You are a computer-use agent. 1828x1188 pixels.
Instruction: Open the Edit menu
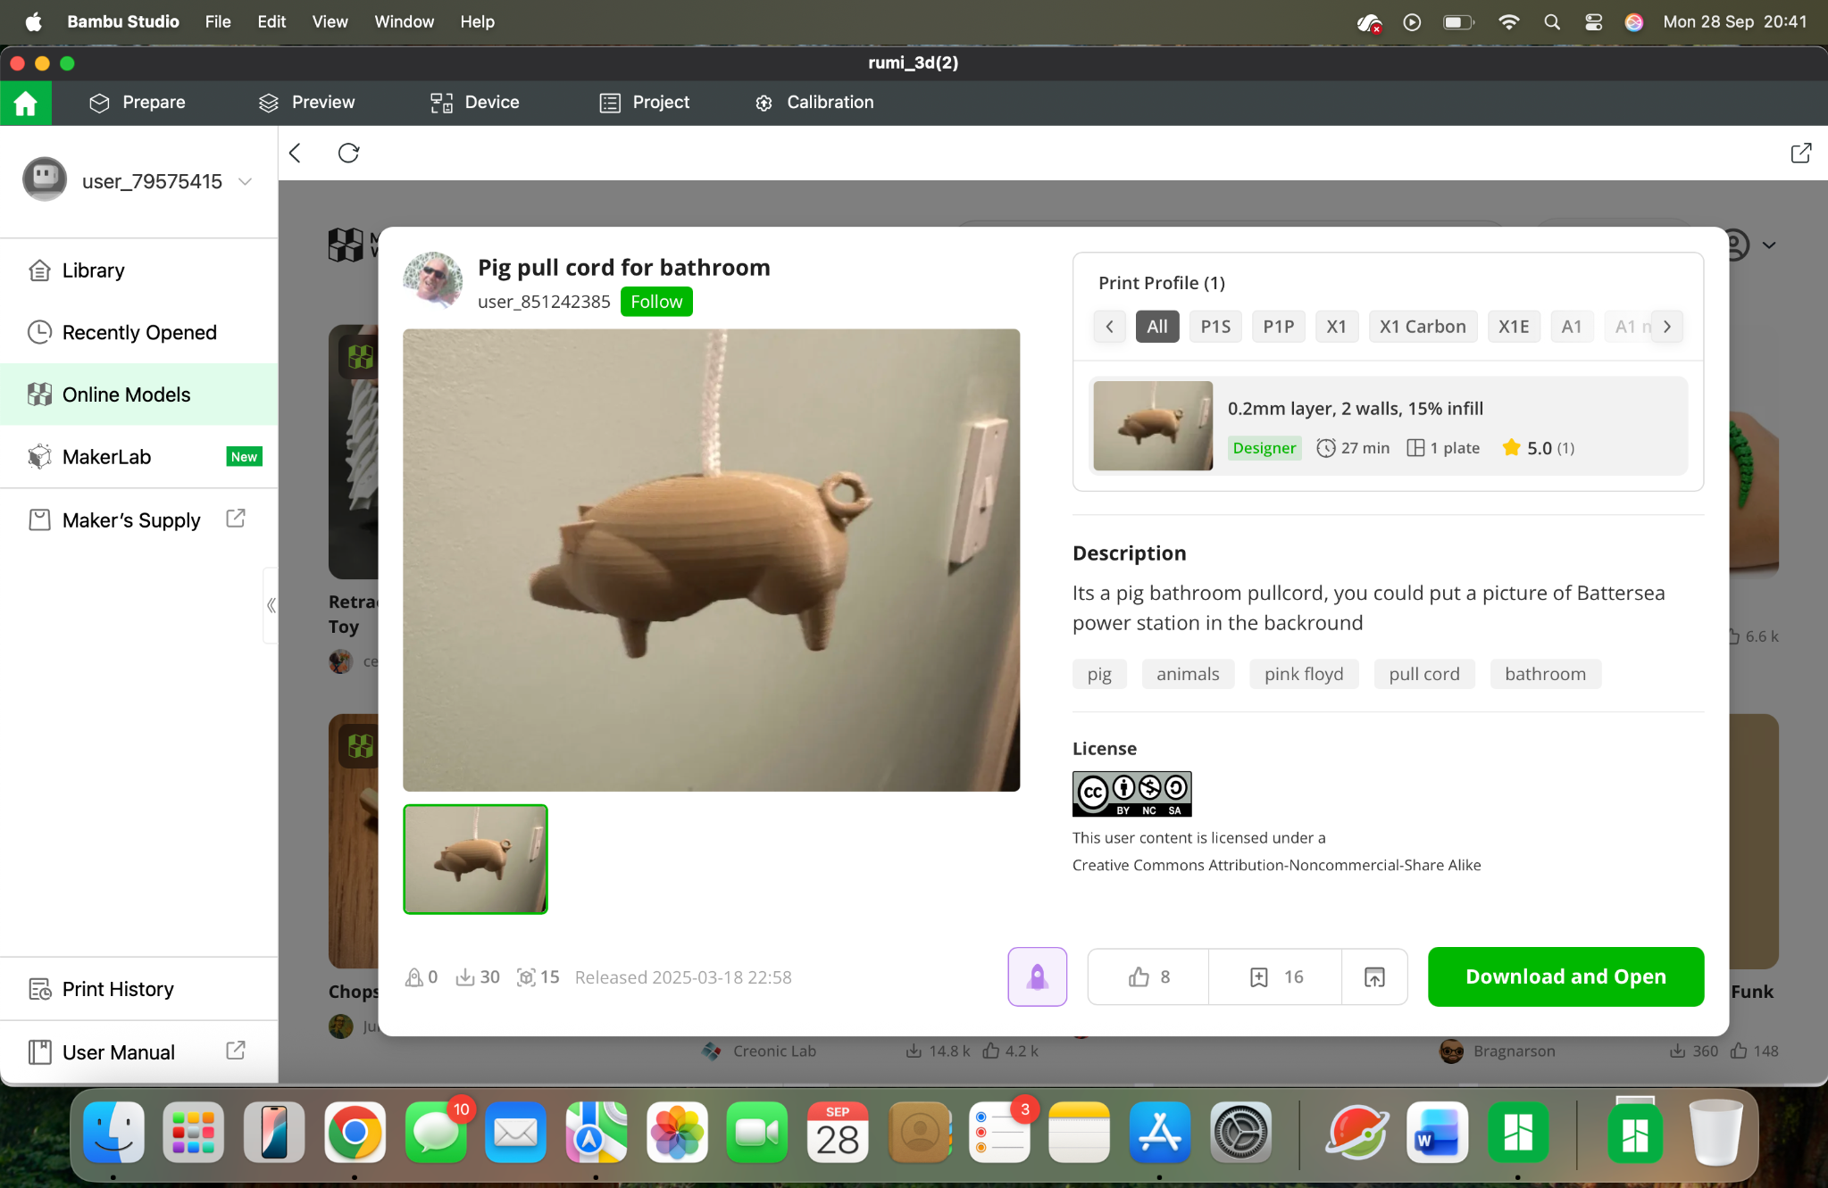[x=271, y=21]
